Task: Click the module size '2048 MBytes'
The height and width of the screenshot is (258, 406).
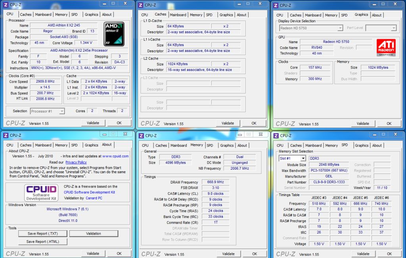Action: point(329,164)
